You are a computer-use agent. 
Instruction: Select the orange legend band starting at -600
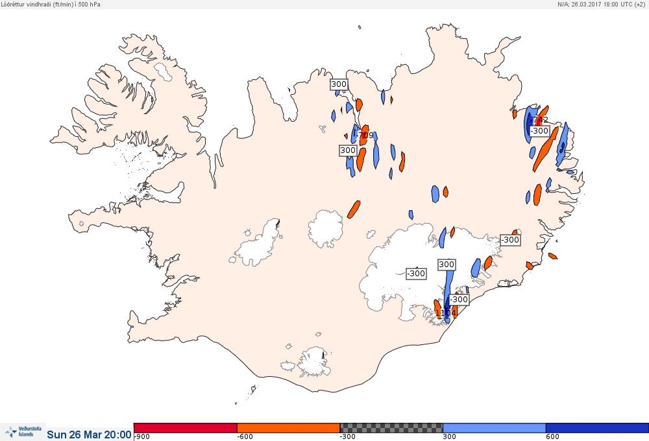click(x=289, y=428)
